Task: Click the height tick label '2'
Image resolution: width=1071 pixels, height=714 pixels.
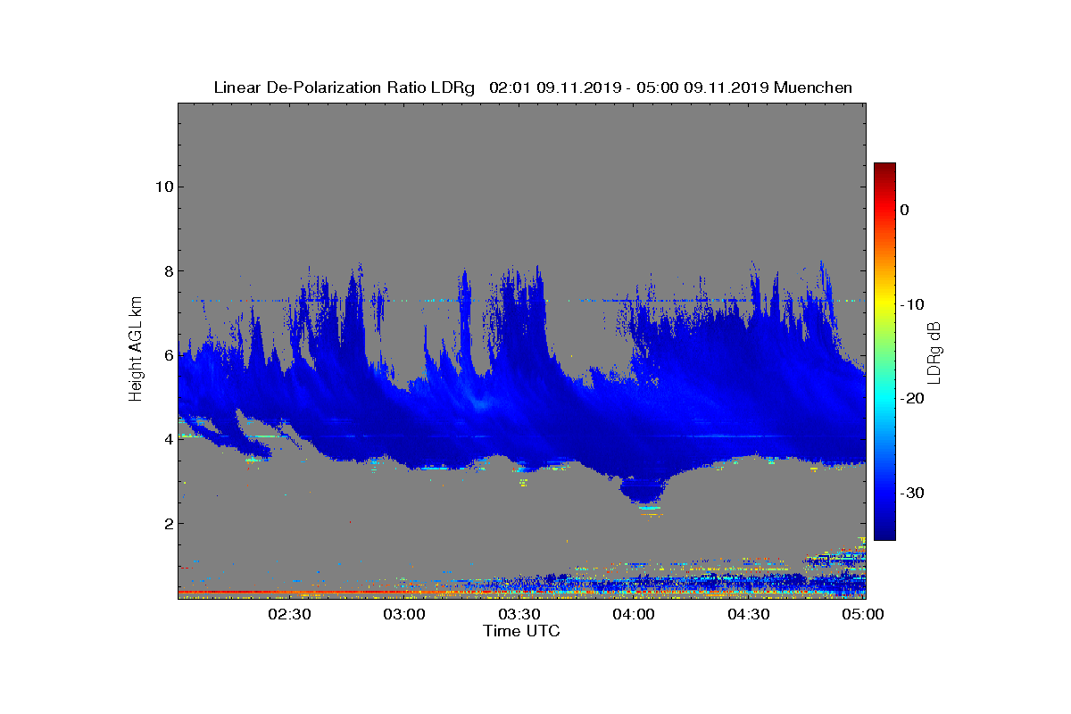Action: coord(167,523)
